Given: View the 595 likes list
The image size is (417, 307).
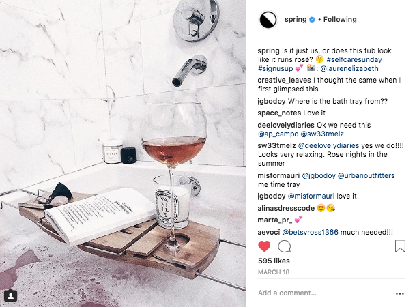Looking at the screenshot, I should [x=274, y=261].
